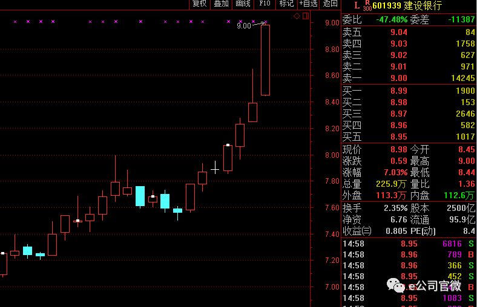Click the 返回 back button

pyautogui.click(x=330, y=4)
